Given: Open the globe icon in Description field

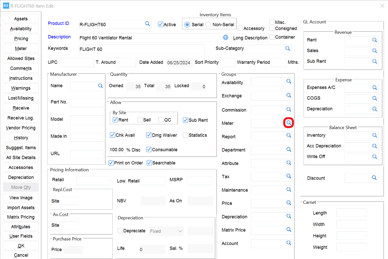Looking at the screenshot, I should [226, 37].
